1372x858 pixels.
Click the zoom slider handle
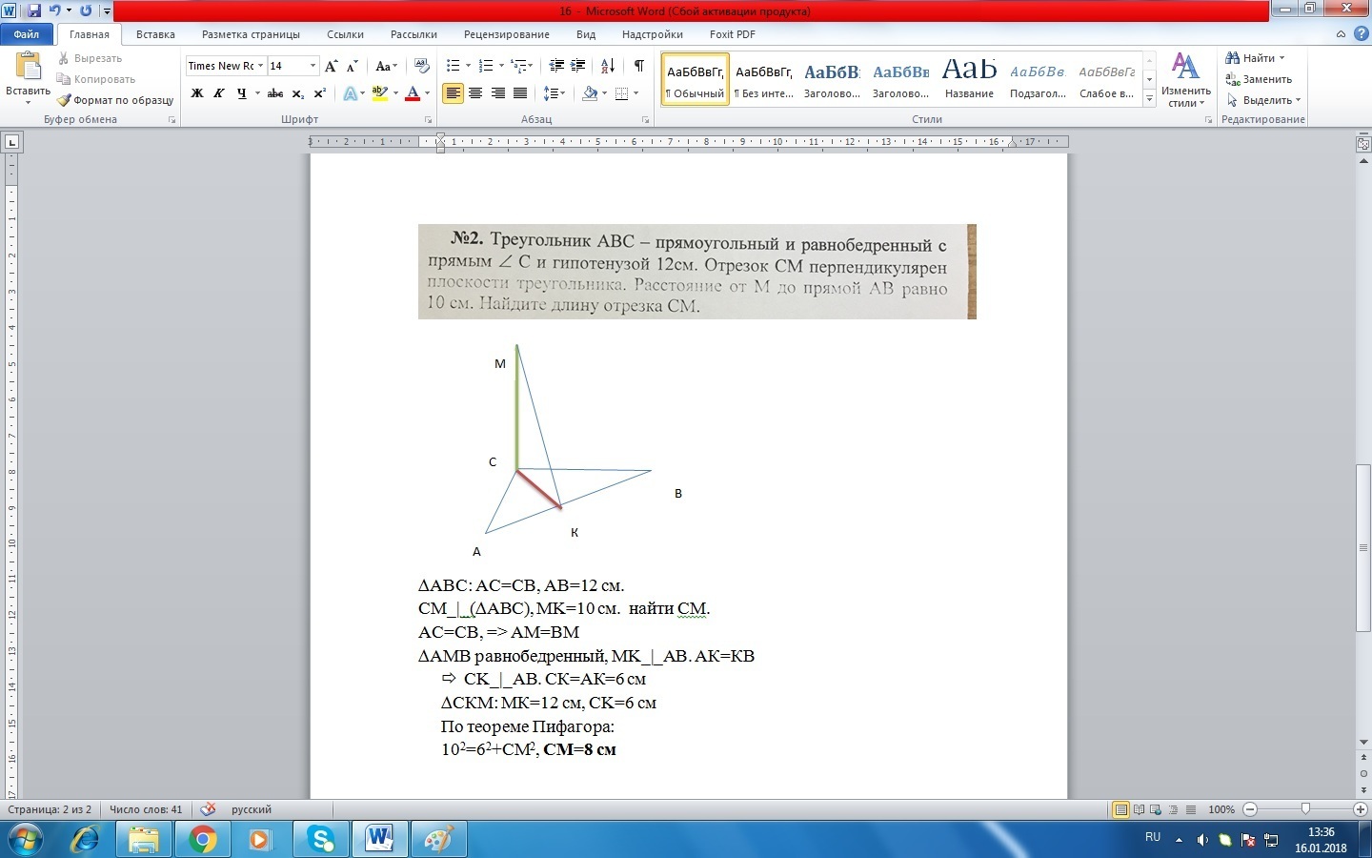[x=1305, y=809]
